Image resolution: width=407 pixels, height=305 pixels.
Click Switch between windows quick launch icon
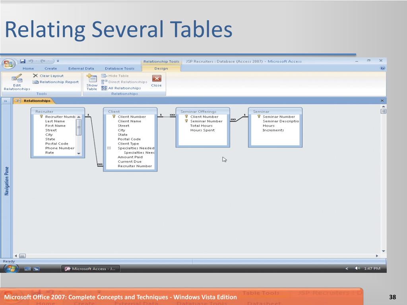[36, 269]
